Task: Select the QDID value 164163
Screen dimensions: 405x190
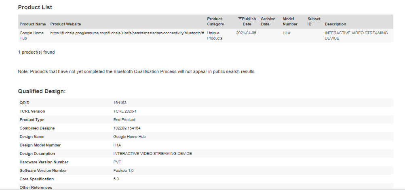Action: click(x=120, y=103)
